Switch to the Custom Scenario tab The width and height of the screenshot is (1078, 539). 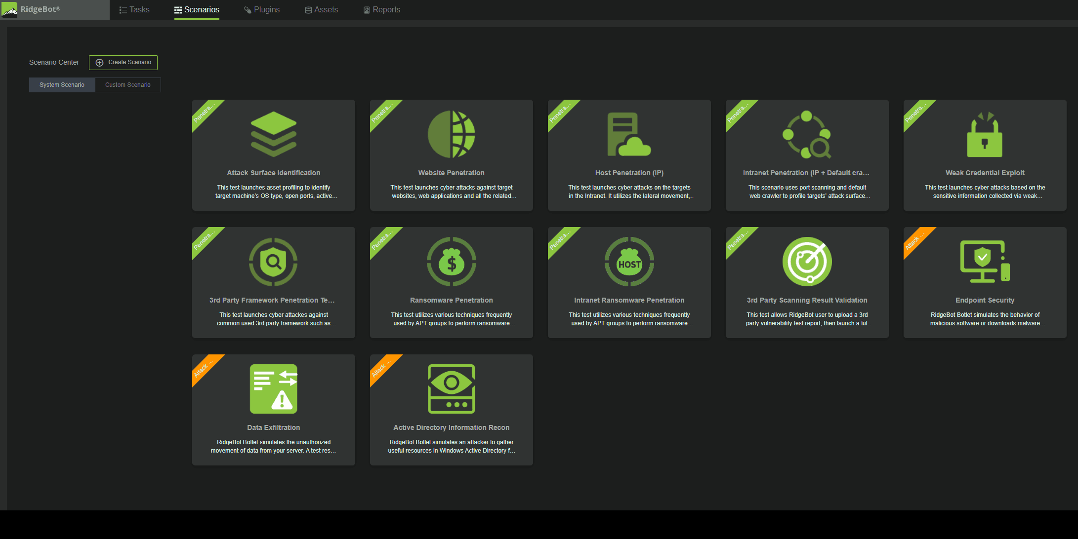pyautogui.click(x=128, y=85)
